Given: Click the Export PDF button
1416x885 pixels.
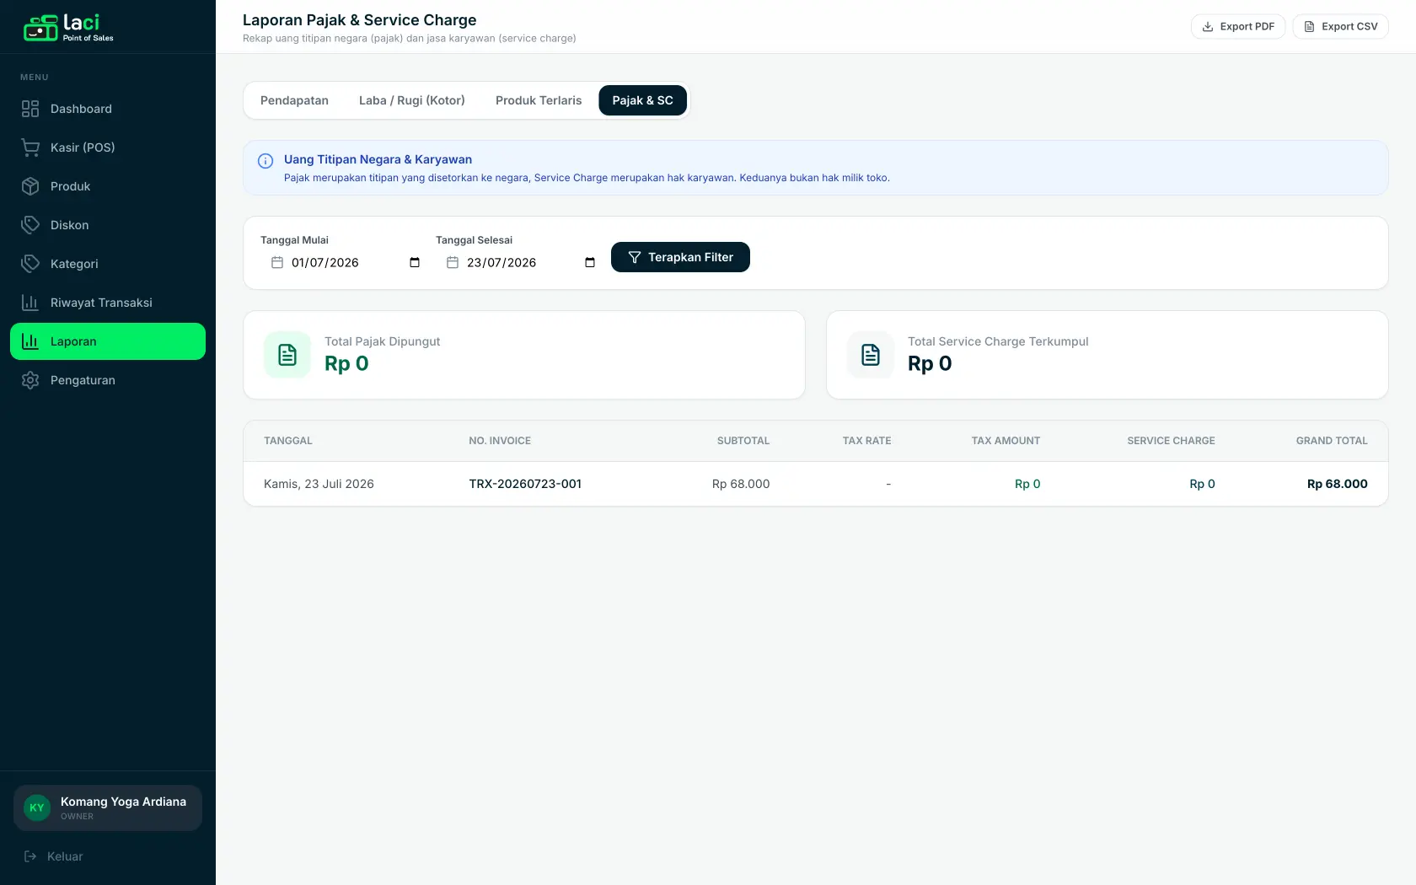Looking at the screenshot, I should [1238, 27].
